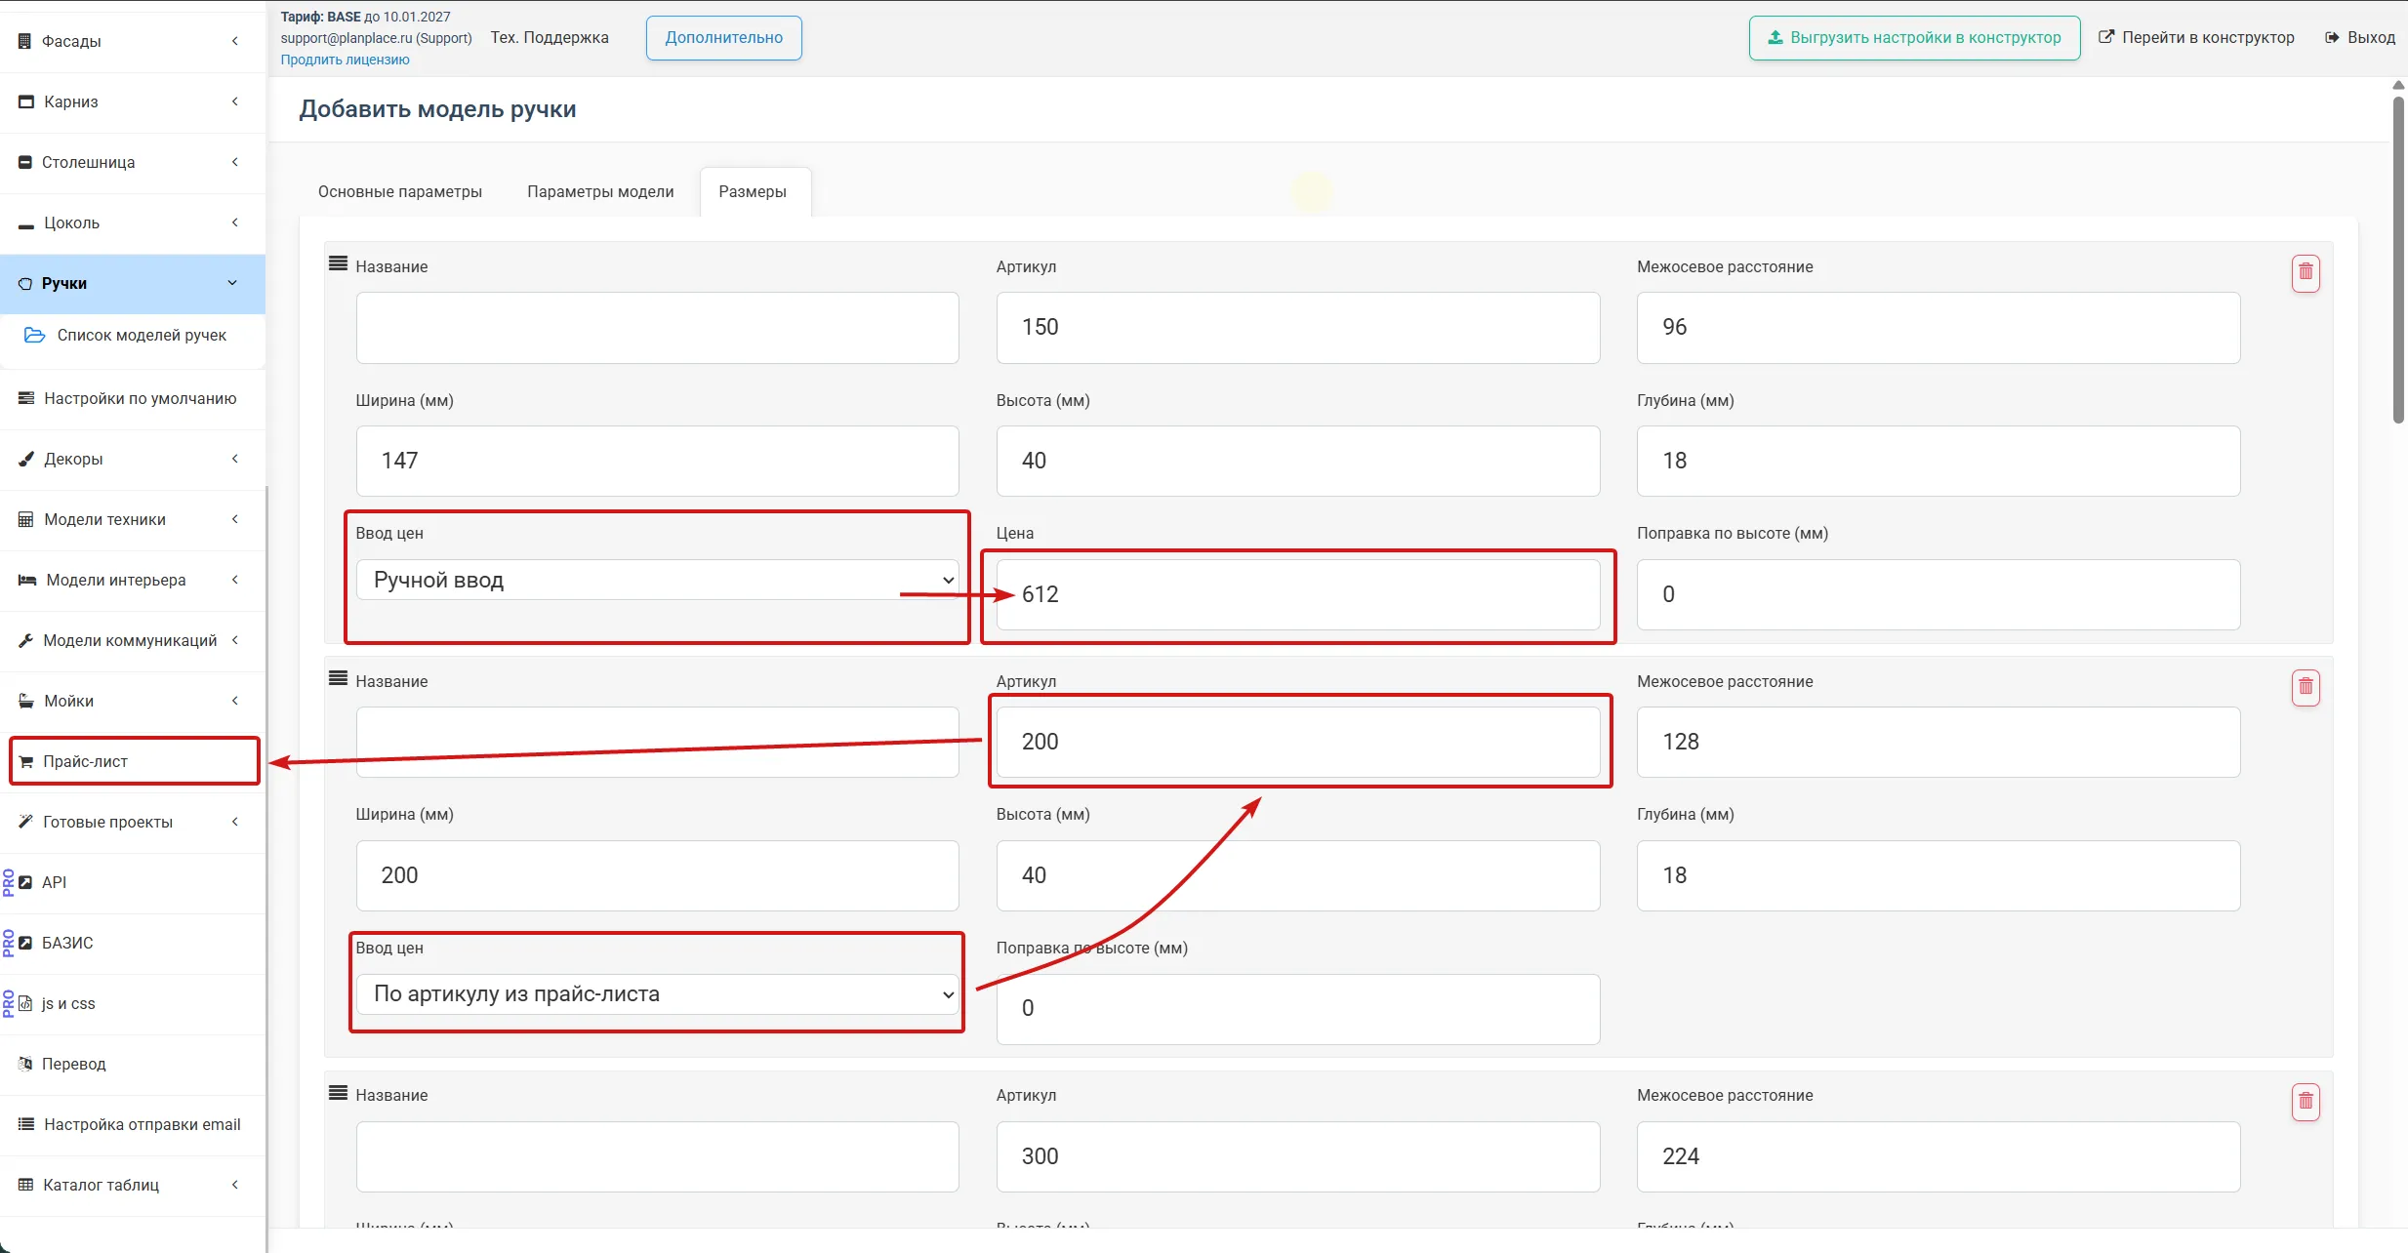Open the БАЗИС section in sidebar
This screenshot has height=1253, width=2408.
pos(134,943)
